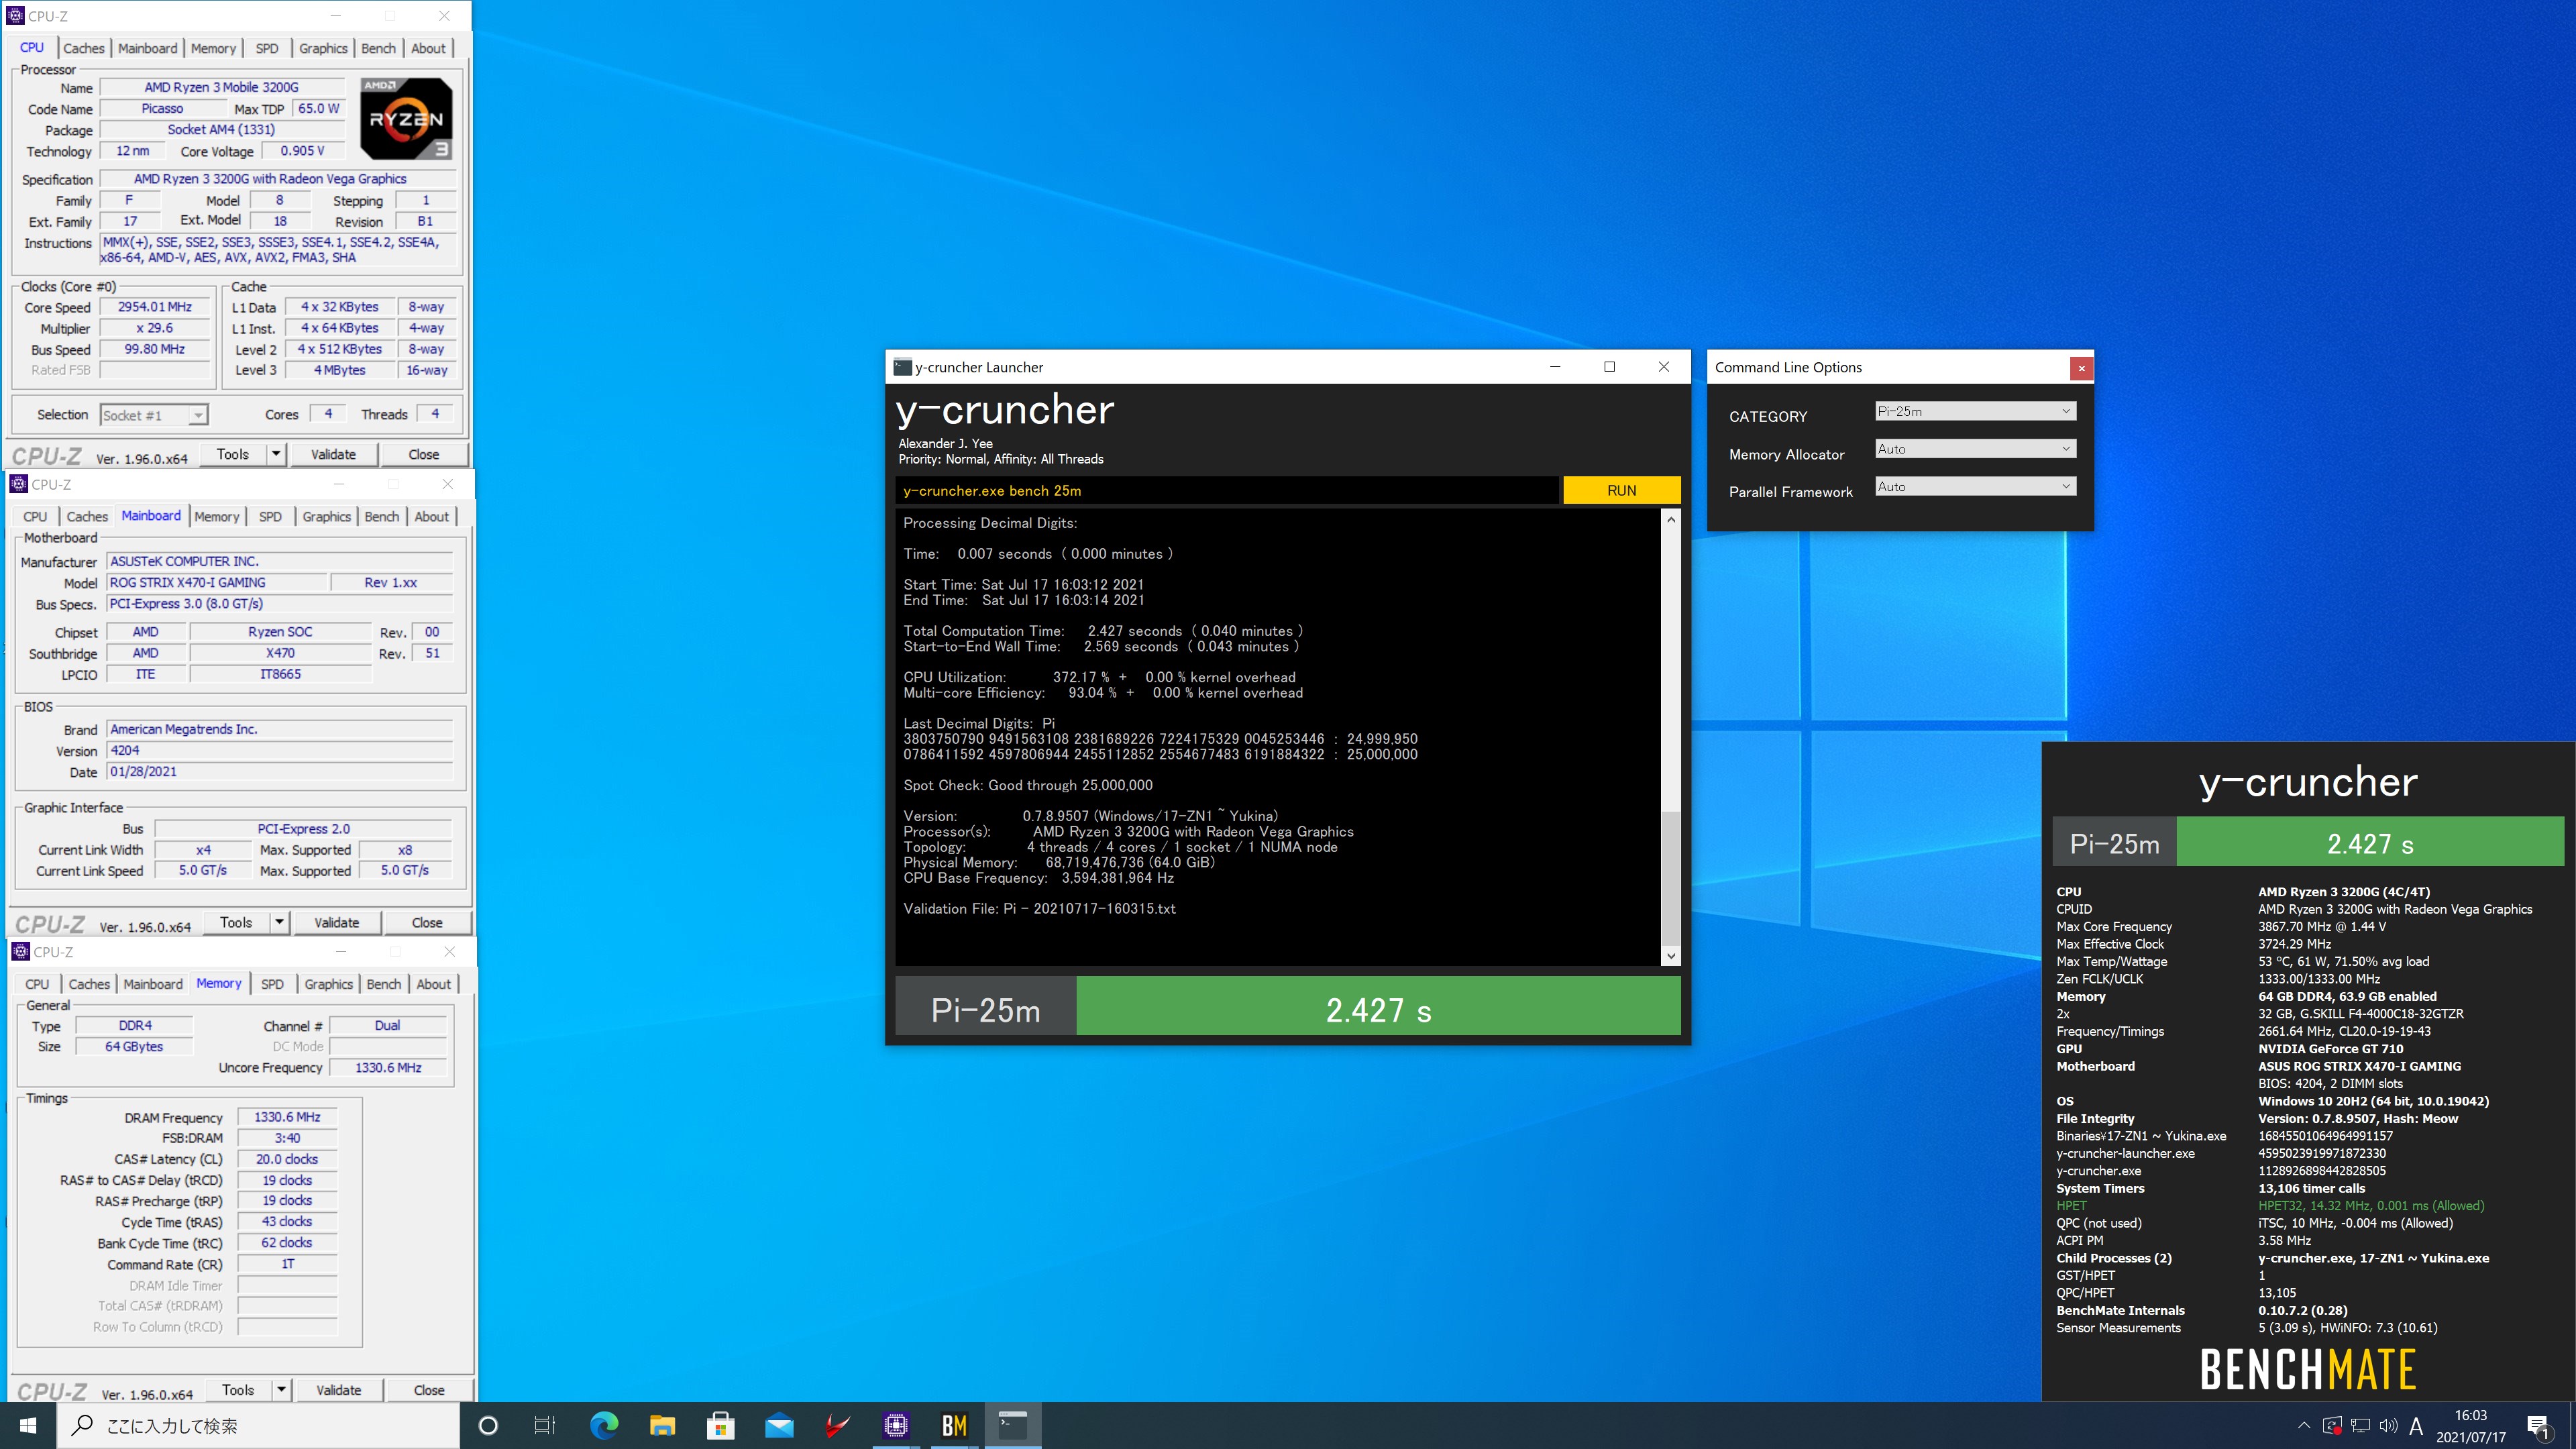Screen dimensions: 2576x1449
Task: Click the Memory CPU-Z window title icon
Action: [20, 951]
